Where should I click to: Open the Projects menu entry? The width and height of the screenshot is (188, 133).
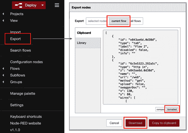(x=17, y=14)
